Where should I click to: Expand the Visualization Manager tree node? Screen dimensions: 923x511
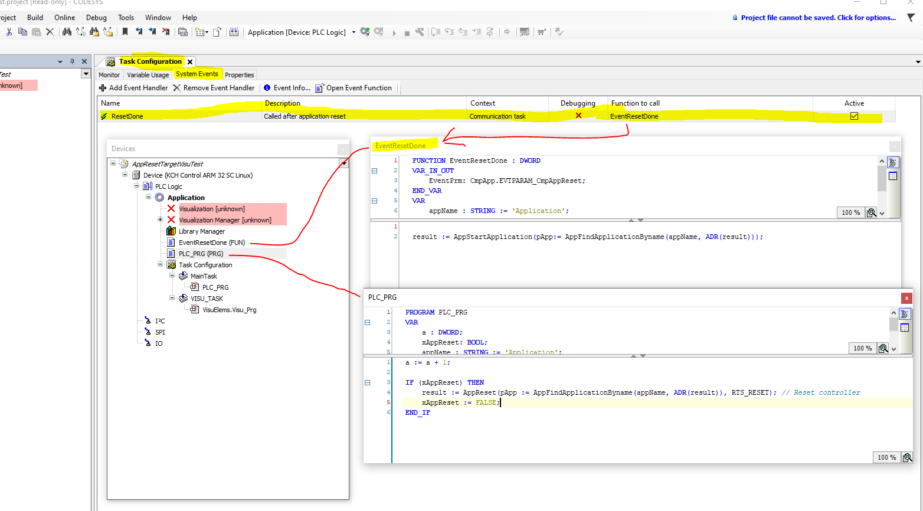click(x=160, y=220)
